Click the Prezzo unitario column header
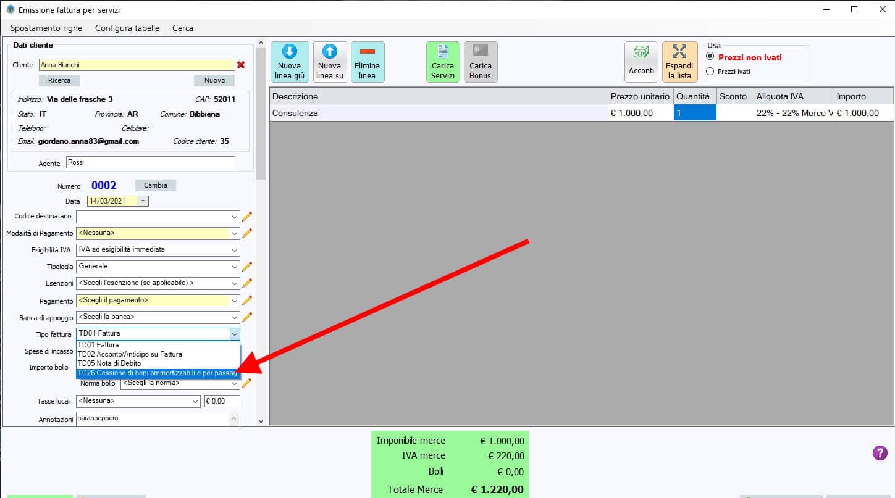 [x=641, y=96]
